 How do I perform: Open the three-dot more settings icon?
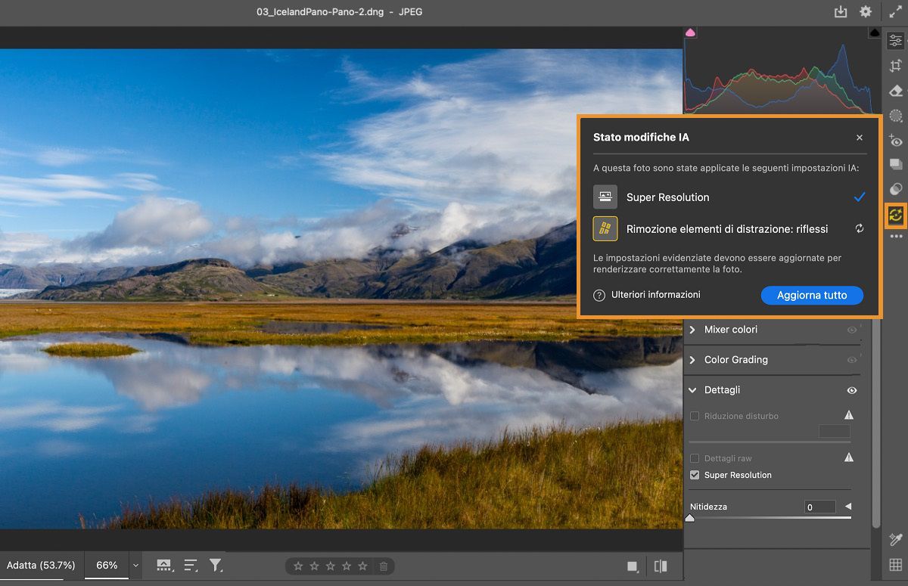click(896, 237)
